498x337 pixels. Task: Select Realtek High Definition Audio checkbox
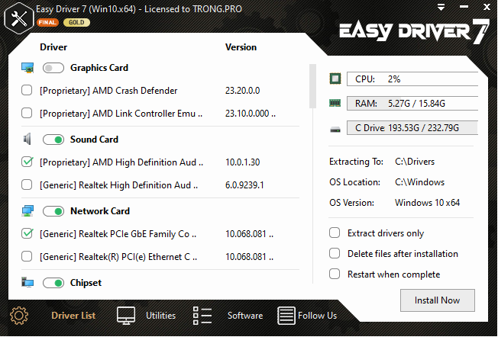tap(27, 185)
